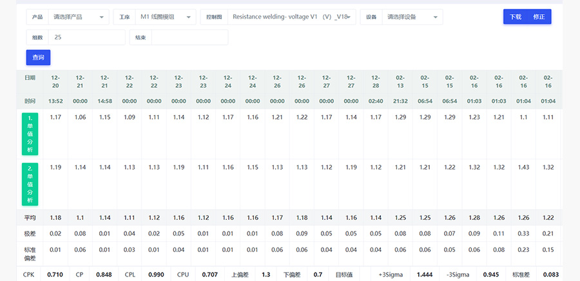Select the green 2.单值分析 row label
This screenshot has height=281, width=580.
point(30,184)
